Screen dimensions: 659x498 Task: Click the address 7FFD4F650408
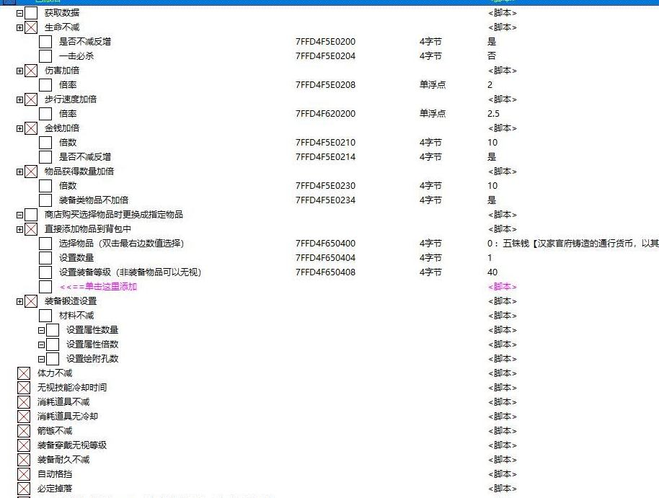tap(325, 272)
